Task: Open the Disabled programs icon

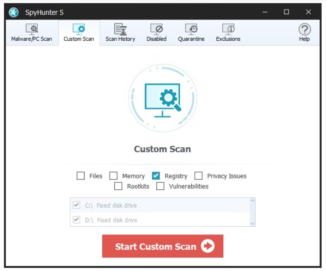Action: pyautogui.click(x=156, y=29)
